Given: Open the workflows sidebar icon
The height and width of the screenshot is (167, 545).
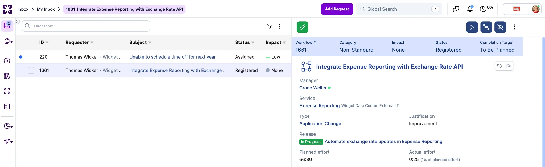Looking at the screenshot, I should coord(7,91).
